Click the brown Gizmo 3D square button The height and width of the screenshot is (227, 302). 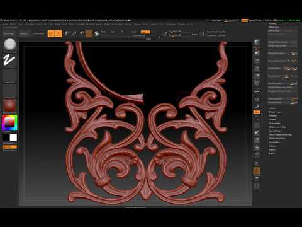click(89, 33)
